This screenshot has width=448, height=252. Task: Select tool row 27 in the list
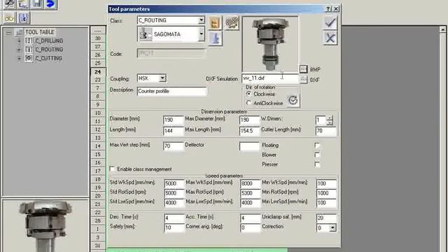(x=98, y=47)
